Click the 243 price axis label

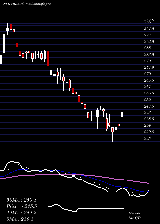coord(147,113)
